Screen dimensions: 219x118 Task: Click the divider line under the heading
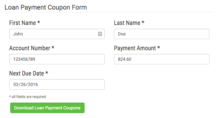[109, 12]
